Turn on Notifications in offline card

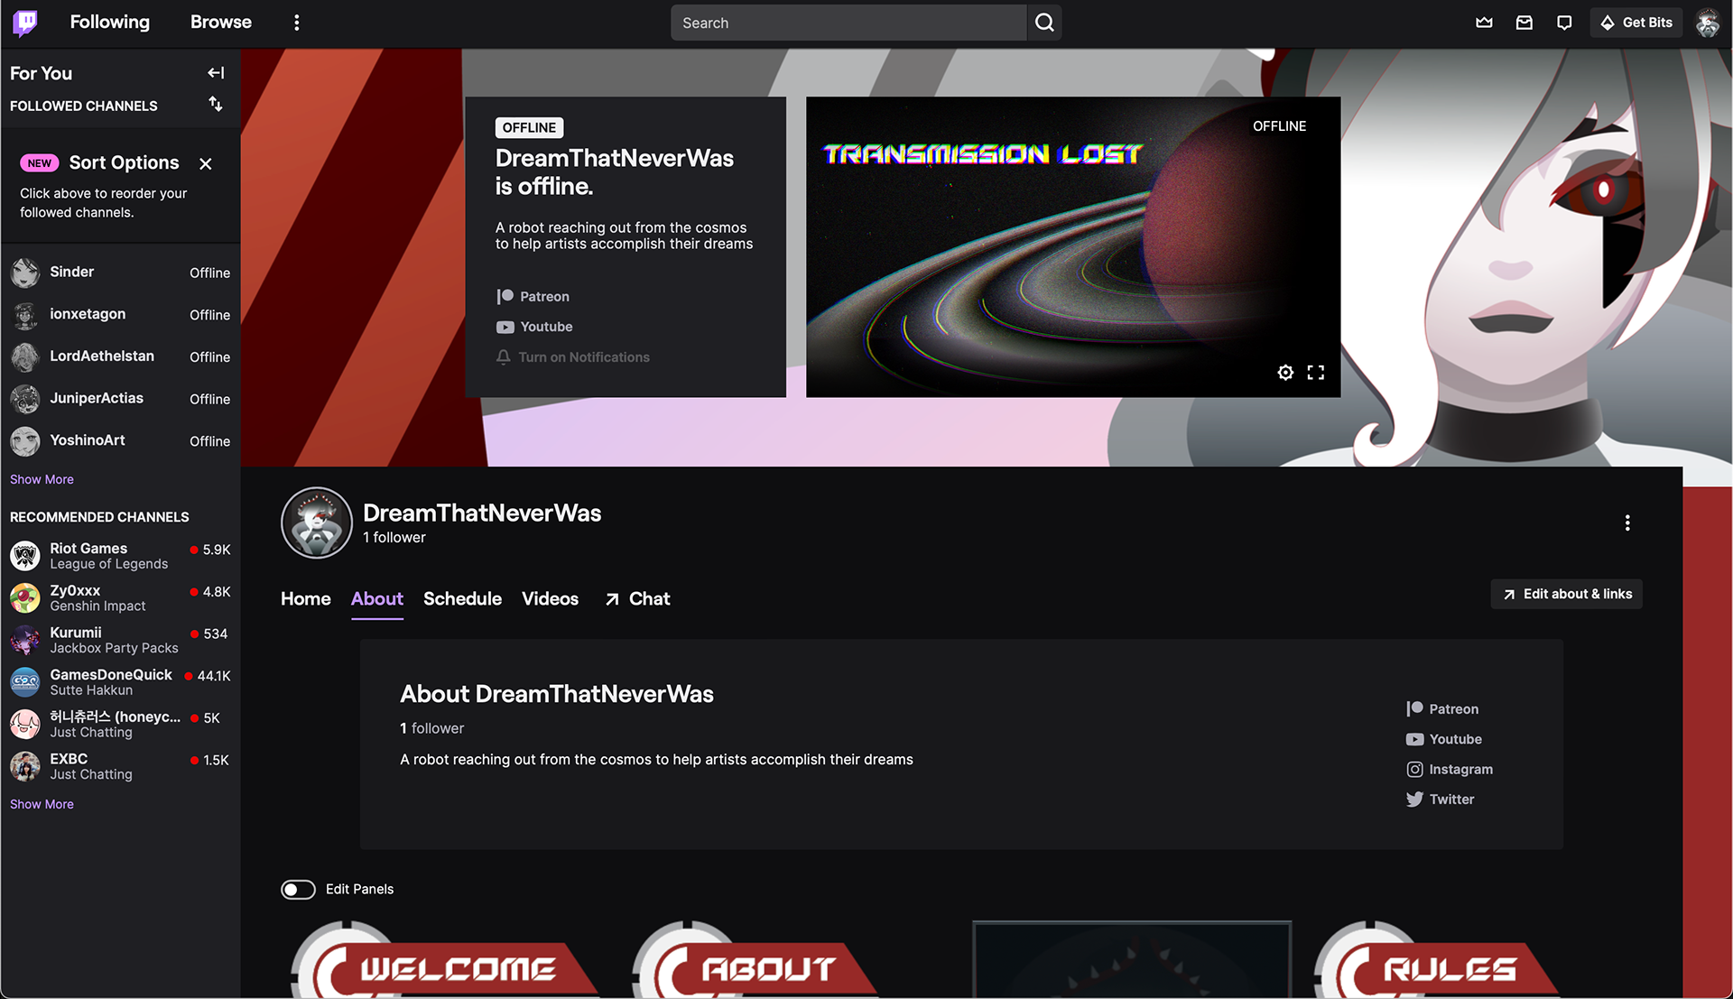pos(572,357)
